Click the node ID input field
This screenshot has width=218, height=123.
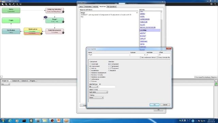pos(107,87)
